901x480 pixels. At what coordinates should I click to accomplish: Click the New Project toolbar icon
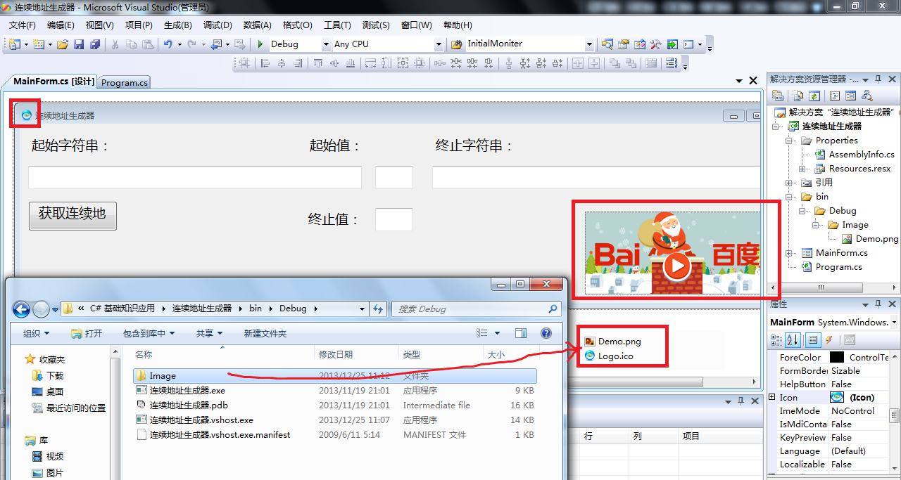coord(15,44)
